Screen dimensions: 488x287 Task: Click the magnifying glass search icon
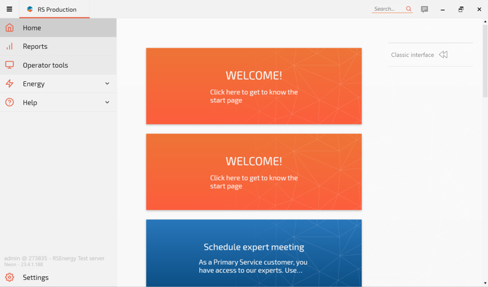click(x=408, y=9)
